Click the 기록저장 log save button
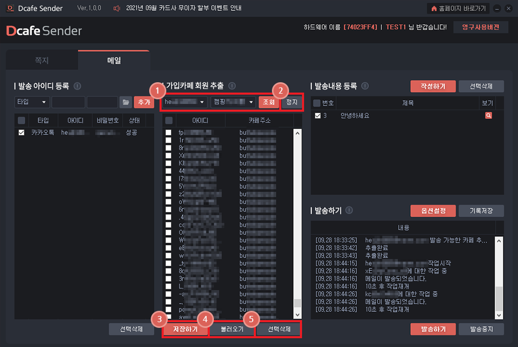This screenshot has height=347, width=518. point(481,211)
